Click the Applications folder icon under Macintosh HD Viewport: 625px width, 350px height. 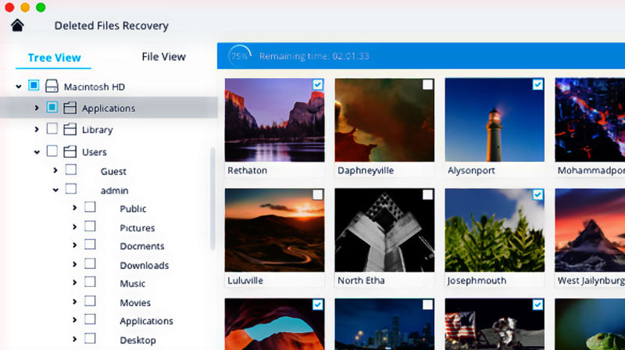[x=70, y=108]
